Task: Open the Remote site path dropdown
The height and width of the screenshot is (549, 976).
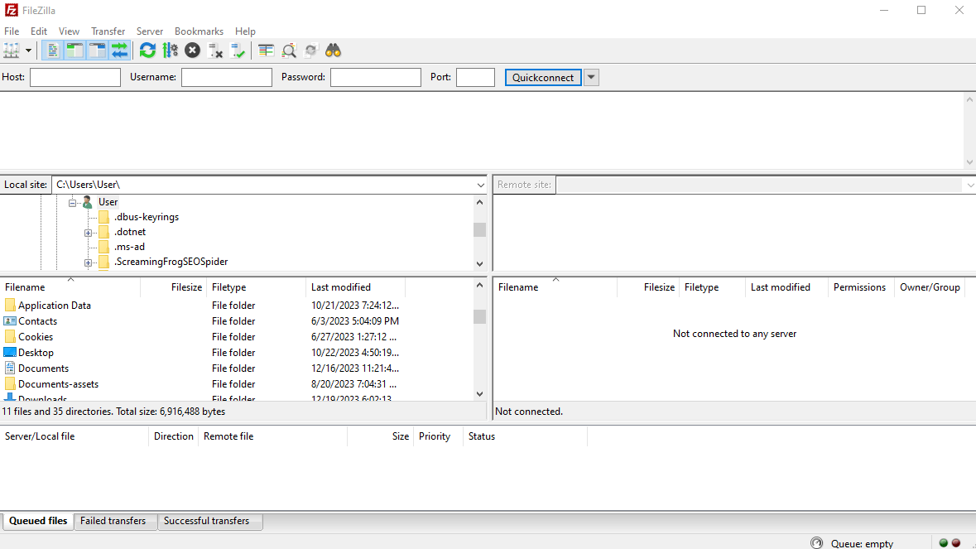Action: point(969,185)
